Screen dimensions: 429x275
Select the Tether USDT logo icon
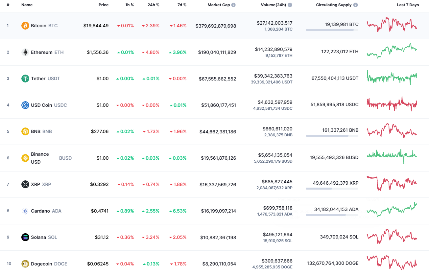[x=25, y=79]
